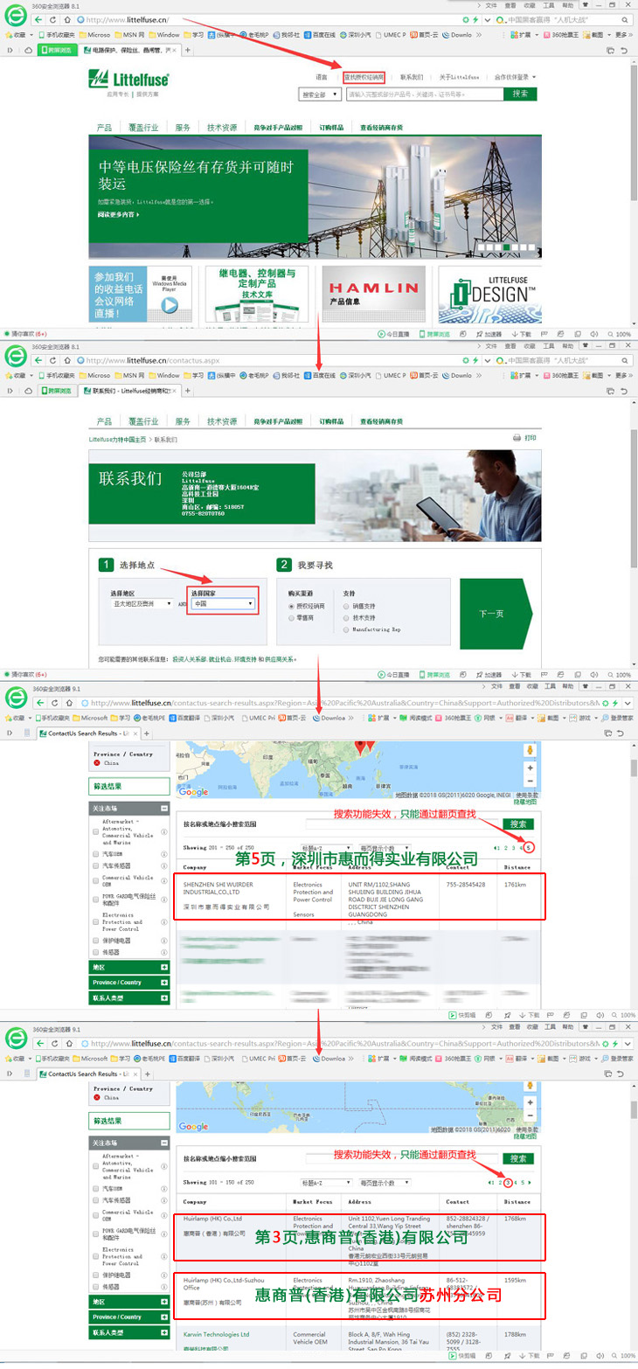Click the product search input field on the homepage

(x=423, y=94)
